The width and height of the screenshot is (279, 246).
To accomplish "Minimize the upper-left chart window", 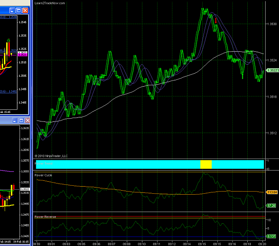I will click(x=12, y=11).
